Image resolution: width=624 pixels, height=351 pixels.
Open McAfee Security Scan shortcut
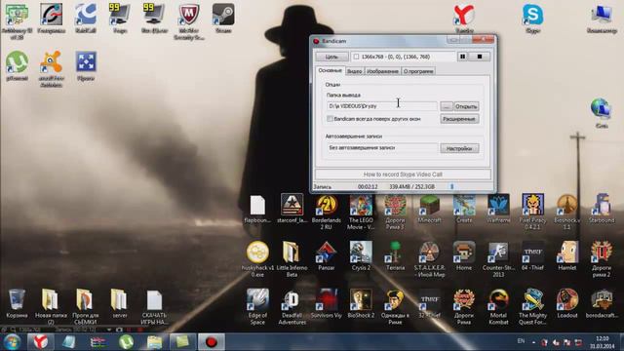189,21
